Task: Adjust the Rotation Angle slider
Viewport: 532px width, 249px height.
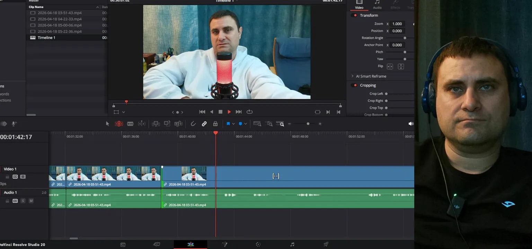Action: pos(405,38)
